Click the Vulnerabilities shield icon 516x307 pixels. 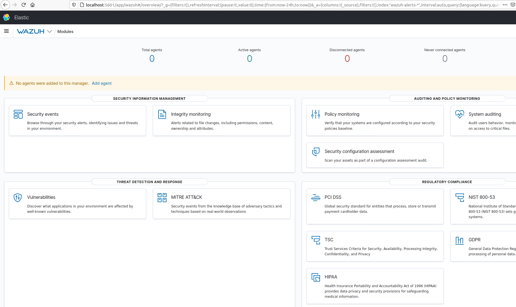click(x=18, y=197)
